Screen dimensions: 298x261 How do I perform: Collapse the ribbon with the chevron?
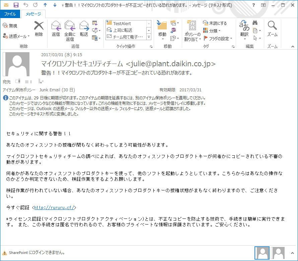click(x=293, y=47)
